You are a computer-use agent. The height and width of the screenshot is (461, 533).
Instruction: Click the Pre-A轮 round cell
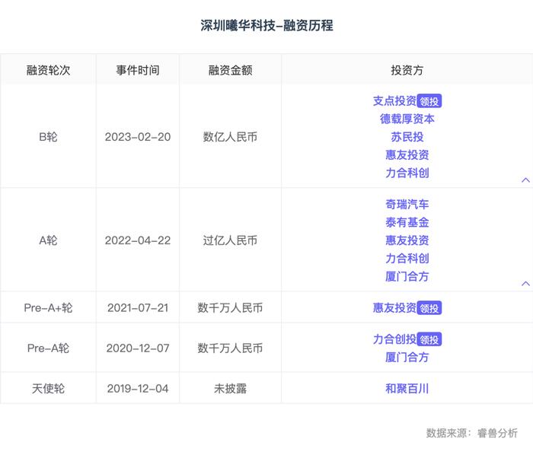click(48, 348)
